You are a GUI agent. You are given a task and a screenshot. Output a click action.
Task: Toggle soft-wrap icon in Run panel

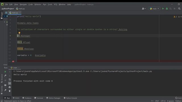(x=10, y=79)
